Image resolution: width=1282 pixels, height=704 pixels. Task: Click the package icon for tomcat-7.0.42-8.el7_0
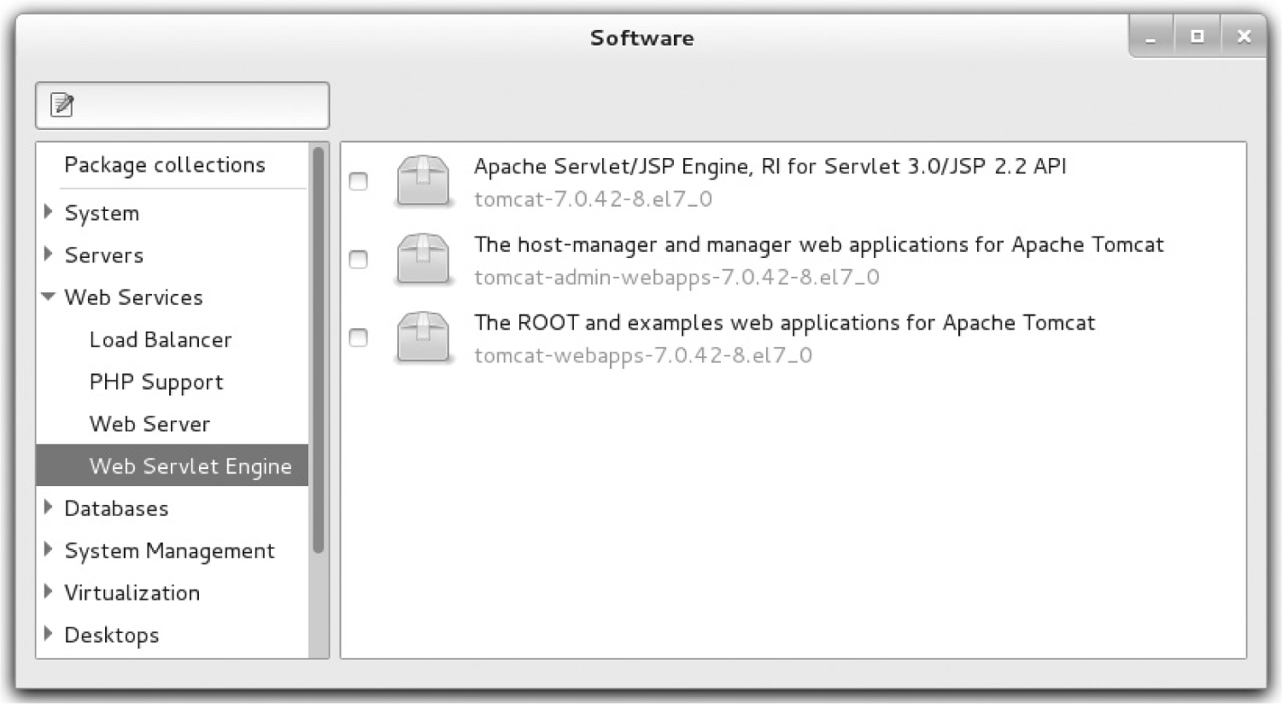(x=423, y=181)
